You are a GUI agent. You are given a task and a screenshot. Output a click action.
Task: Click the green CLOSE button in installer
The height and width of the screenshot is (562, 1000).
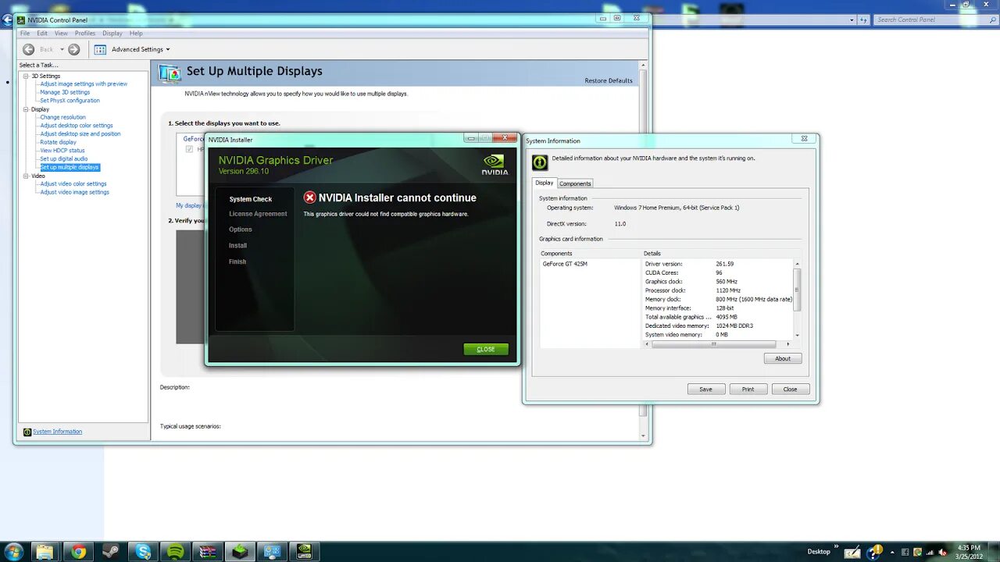486,349
